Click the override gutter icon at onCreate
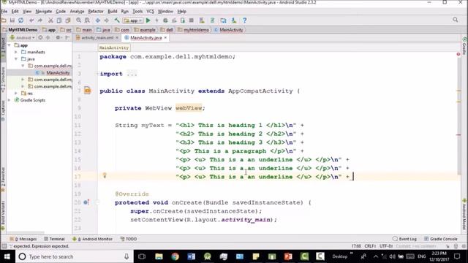This screenshot has width=468, height=263. pyautogui.click(x=86, y=202)
